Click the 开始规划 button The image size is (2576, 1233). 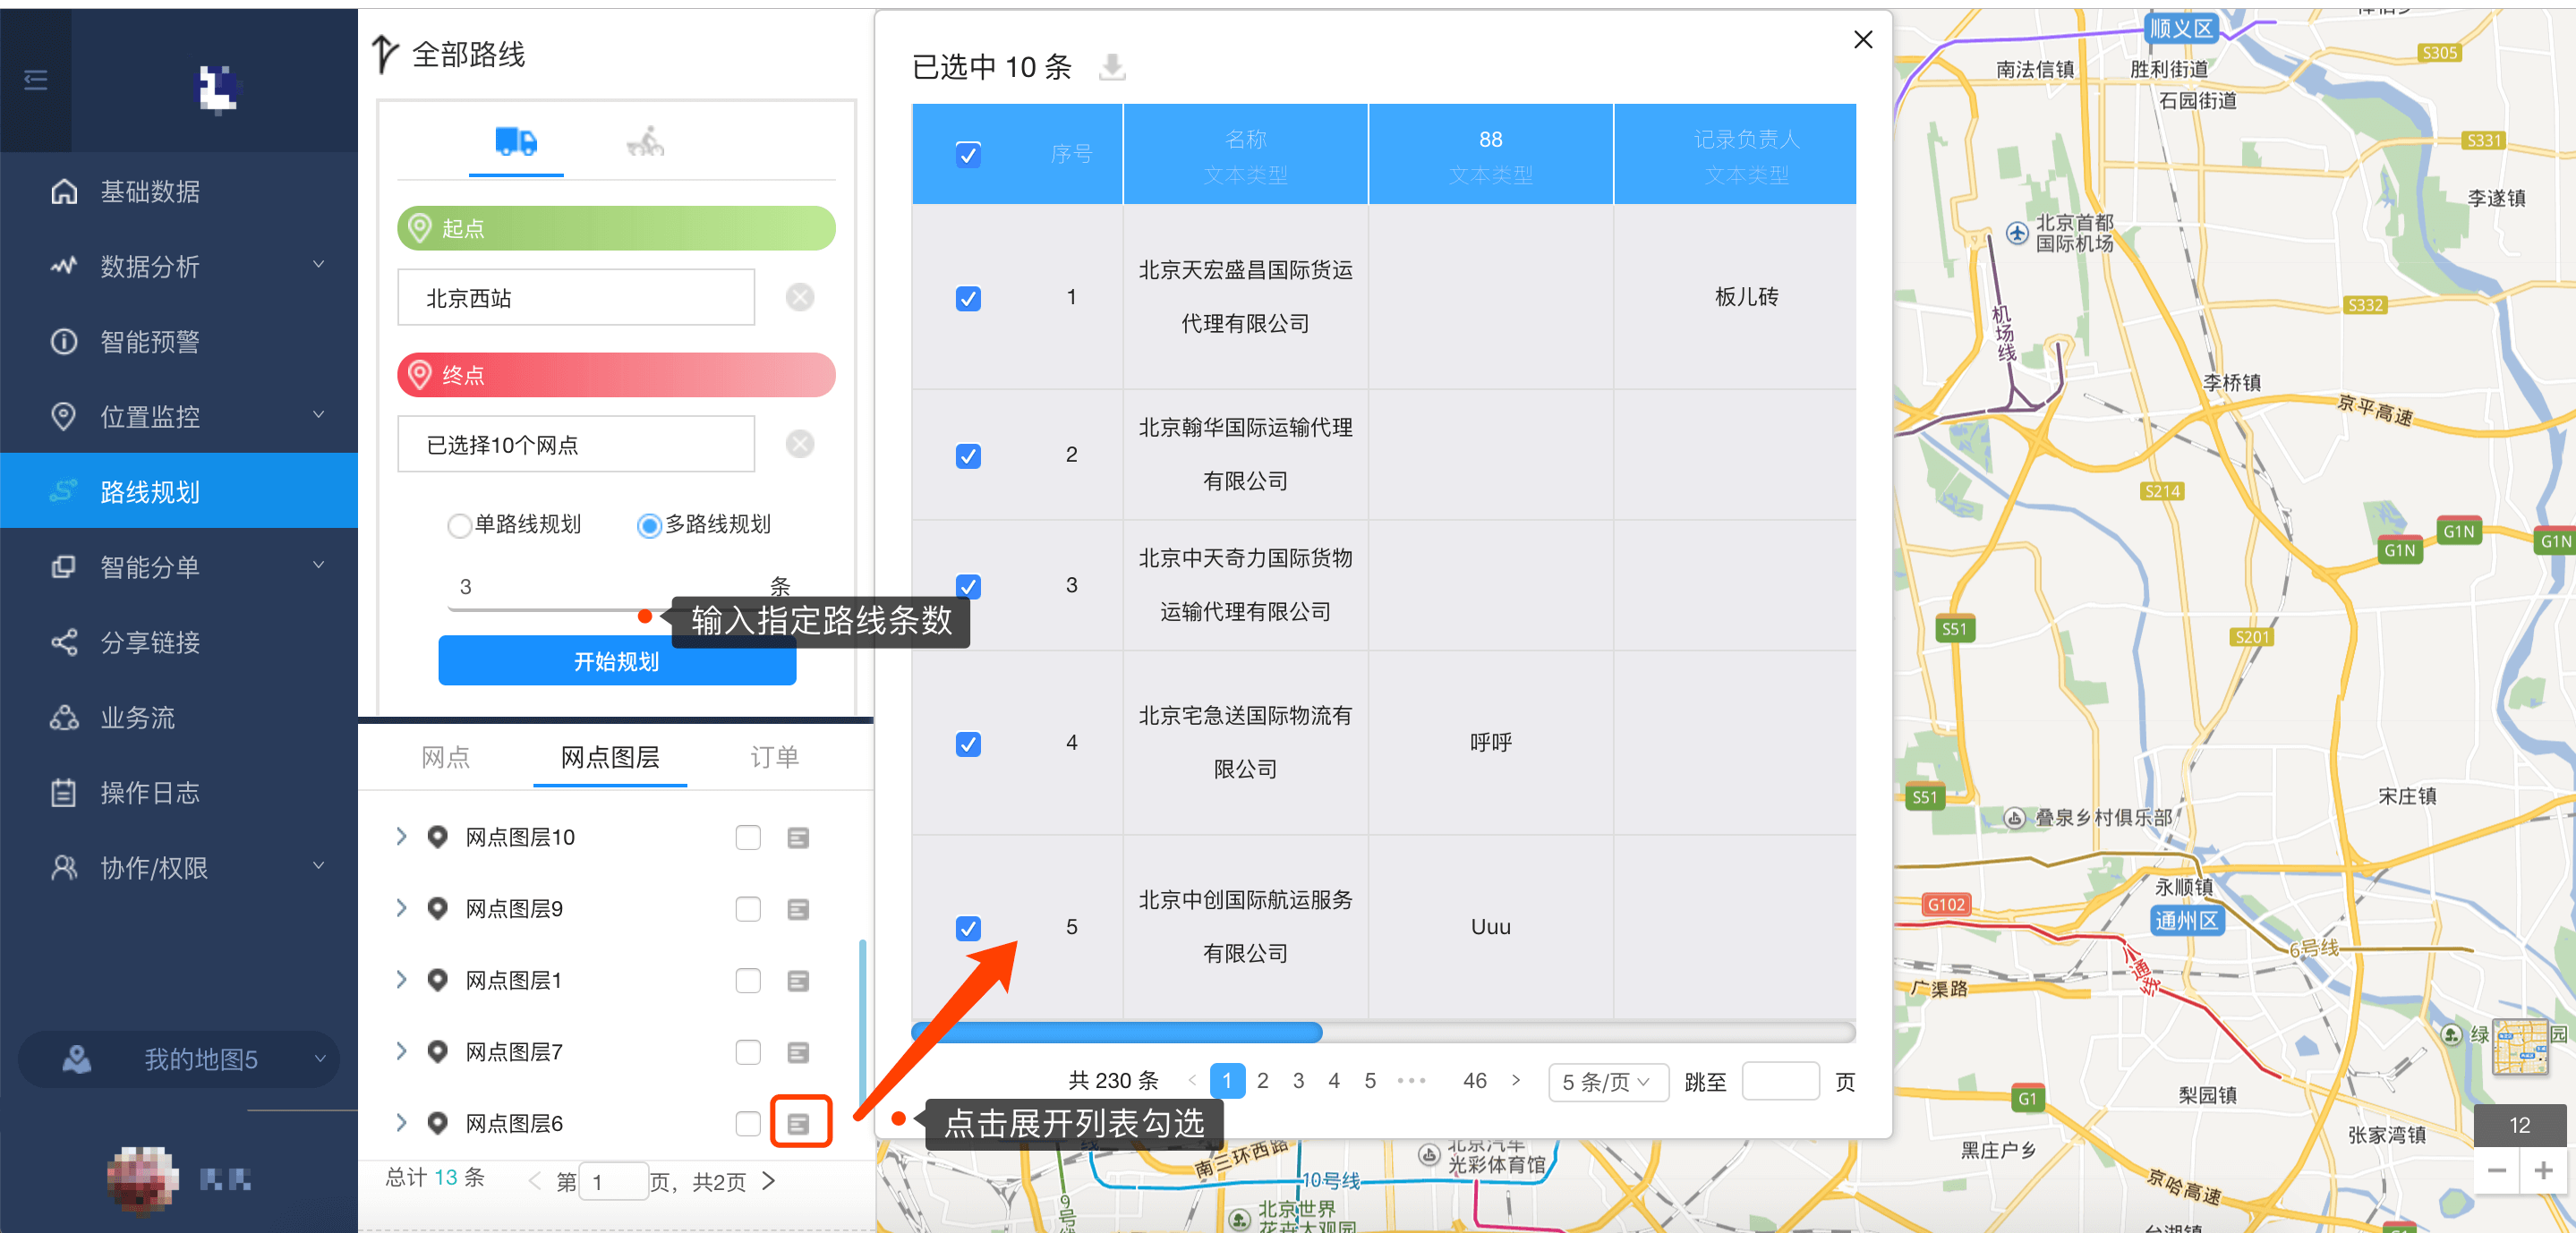(616, 661)
